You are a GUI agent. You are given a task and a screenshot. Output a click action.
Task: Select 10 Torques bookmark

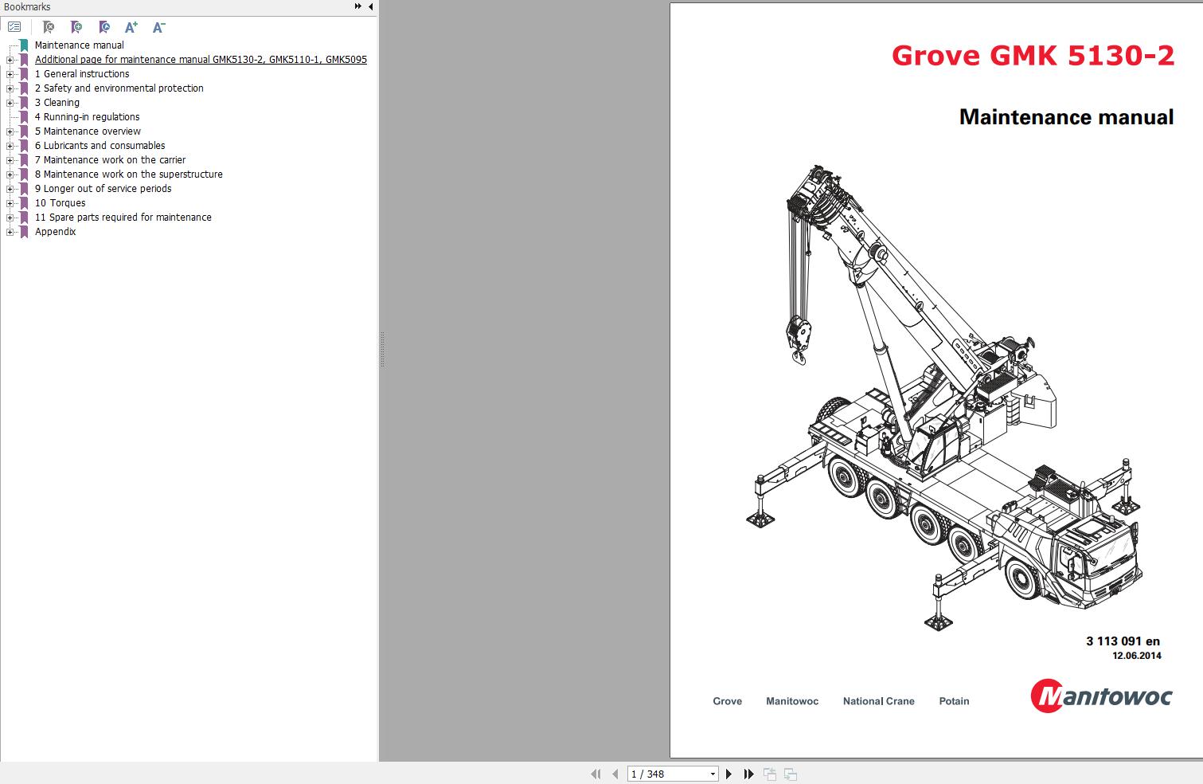(x=61, y=203)
